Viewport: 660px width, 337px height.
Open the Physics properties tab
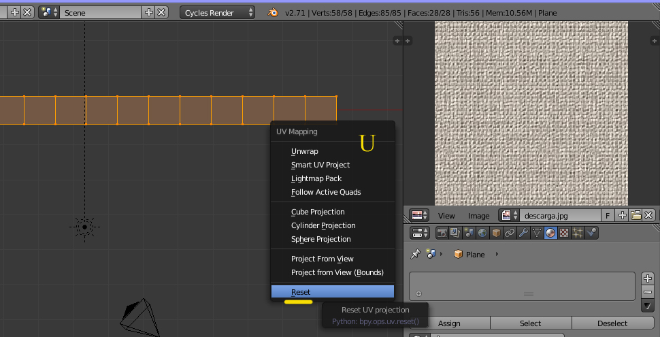(591, 233)
